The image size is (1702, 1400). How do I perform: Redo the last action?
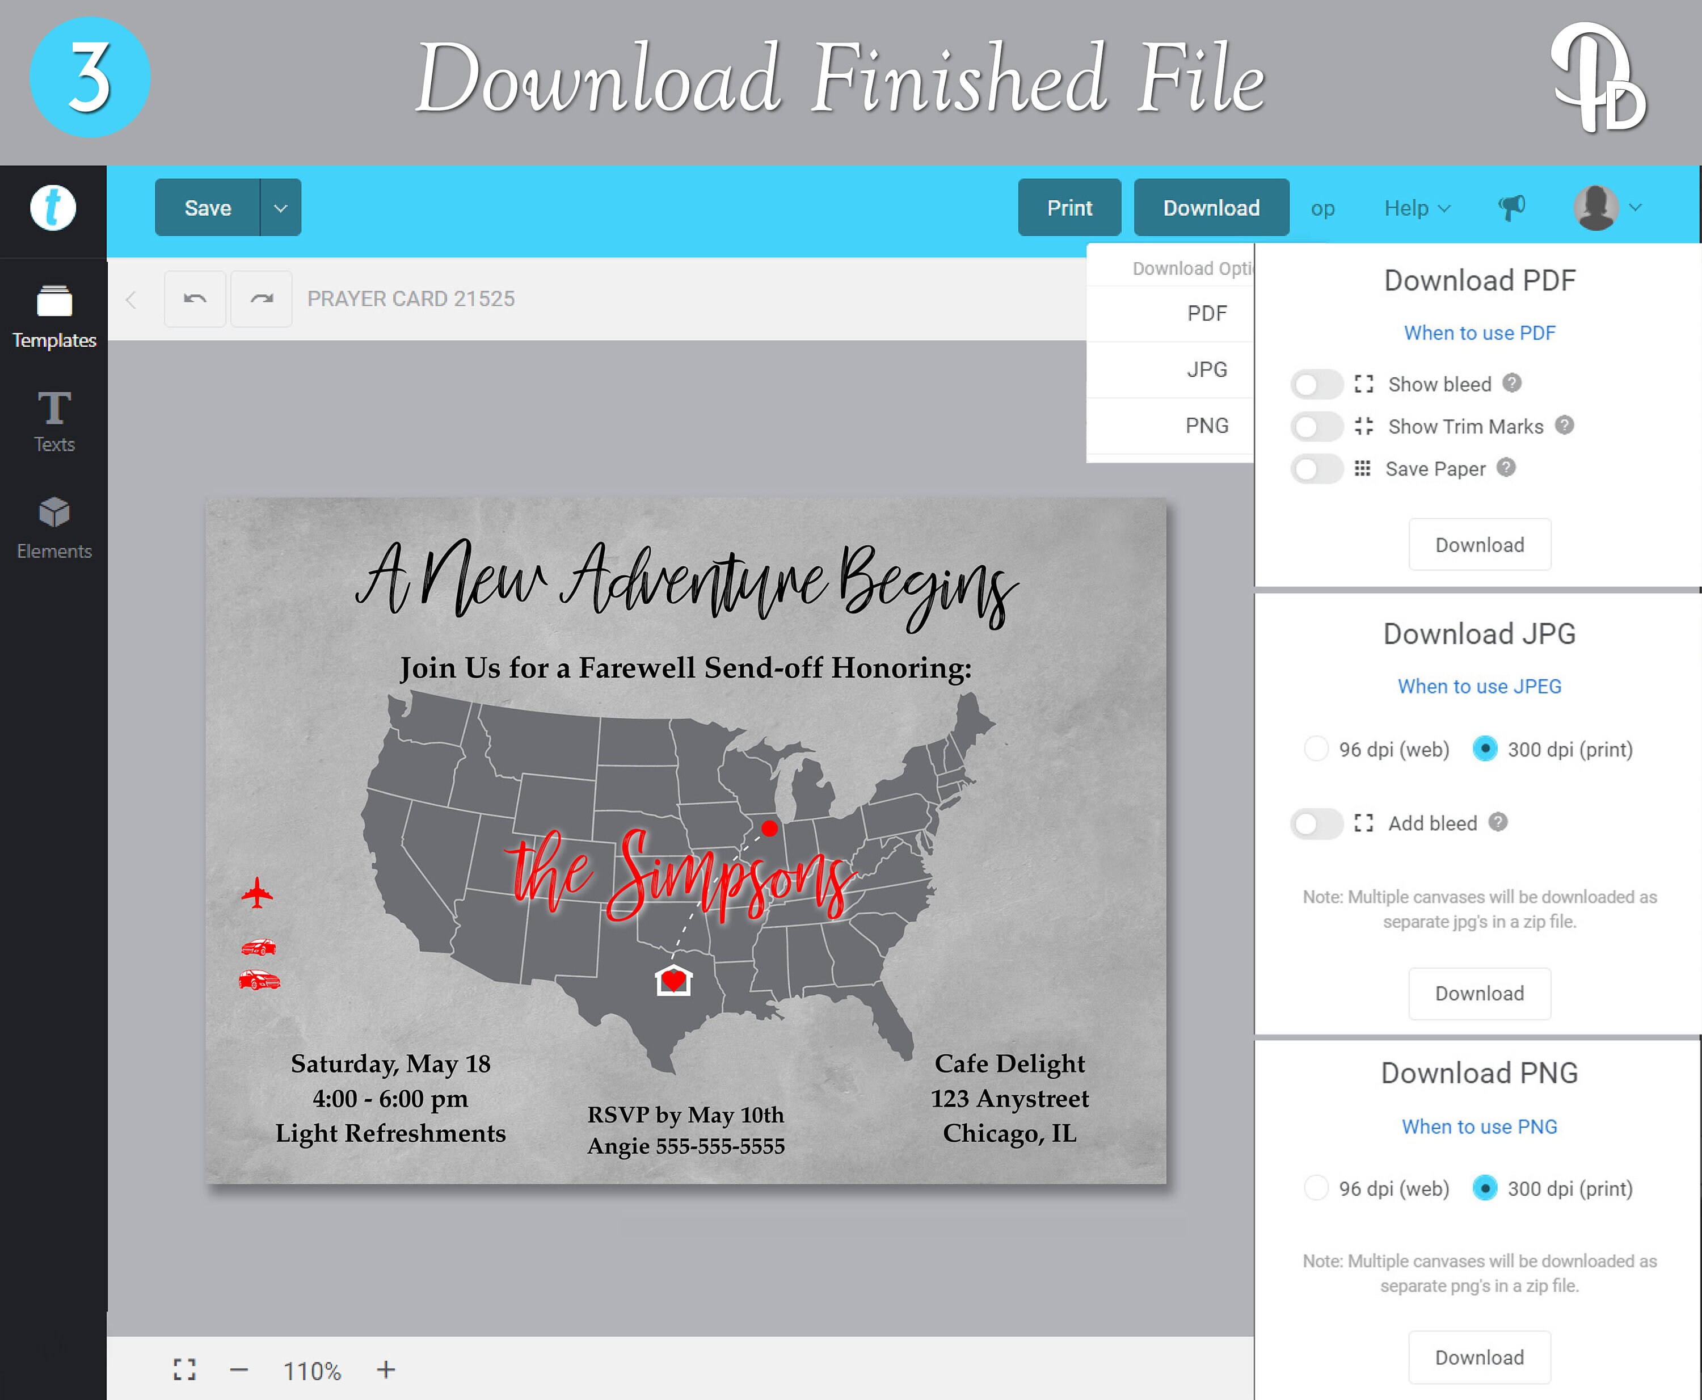261,299
